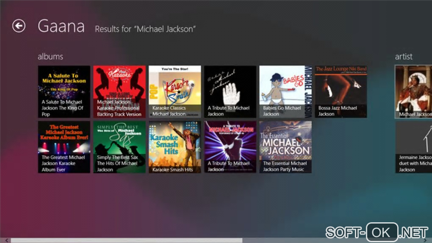Open the white glove A Tribute To Michael Jackson album
432x243 pixels.
230,91
